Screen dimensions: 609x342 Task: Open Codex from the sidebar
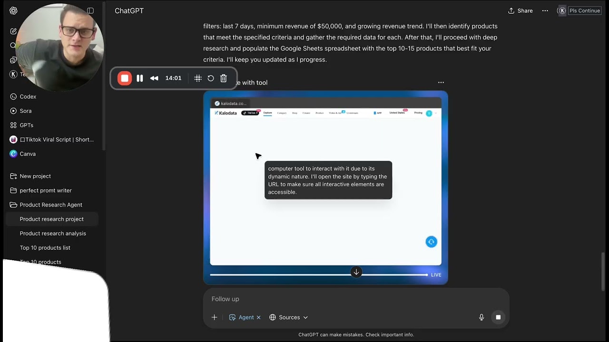tap(28, 96)
